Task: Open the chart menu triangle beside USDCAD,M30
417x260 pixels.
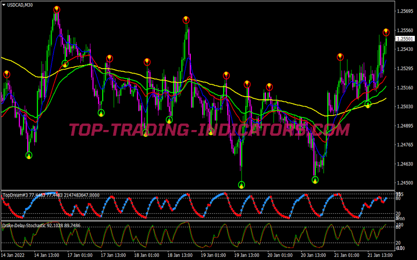Action: coord(4,5)
